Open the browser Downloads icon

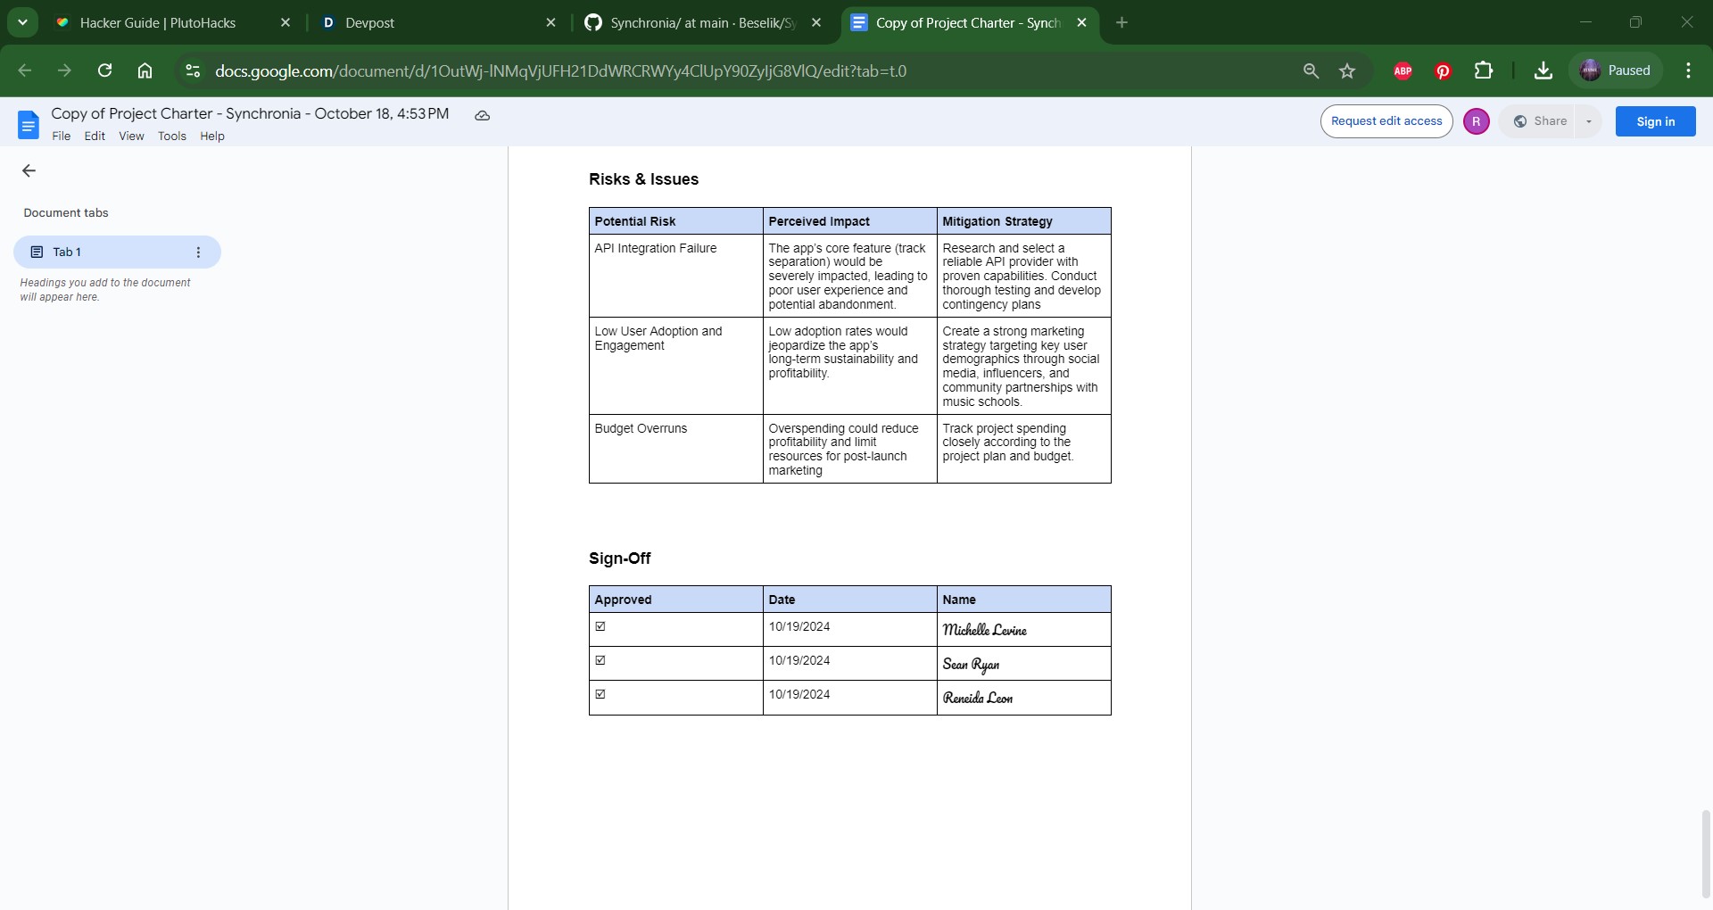point(1543,70)
